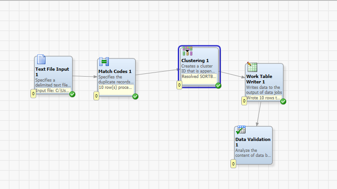337x189 pixels.
Task: Click the yellow 0 badge on Data Validation 1
Action: (x=233, y=164)
